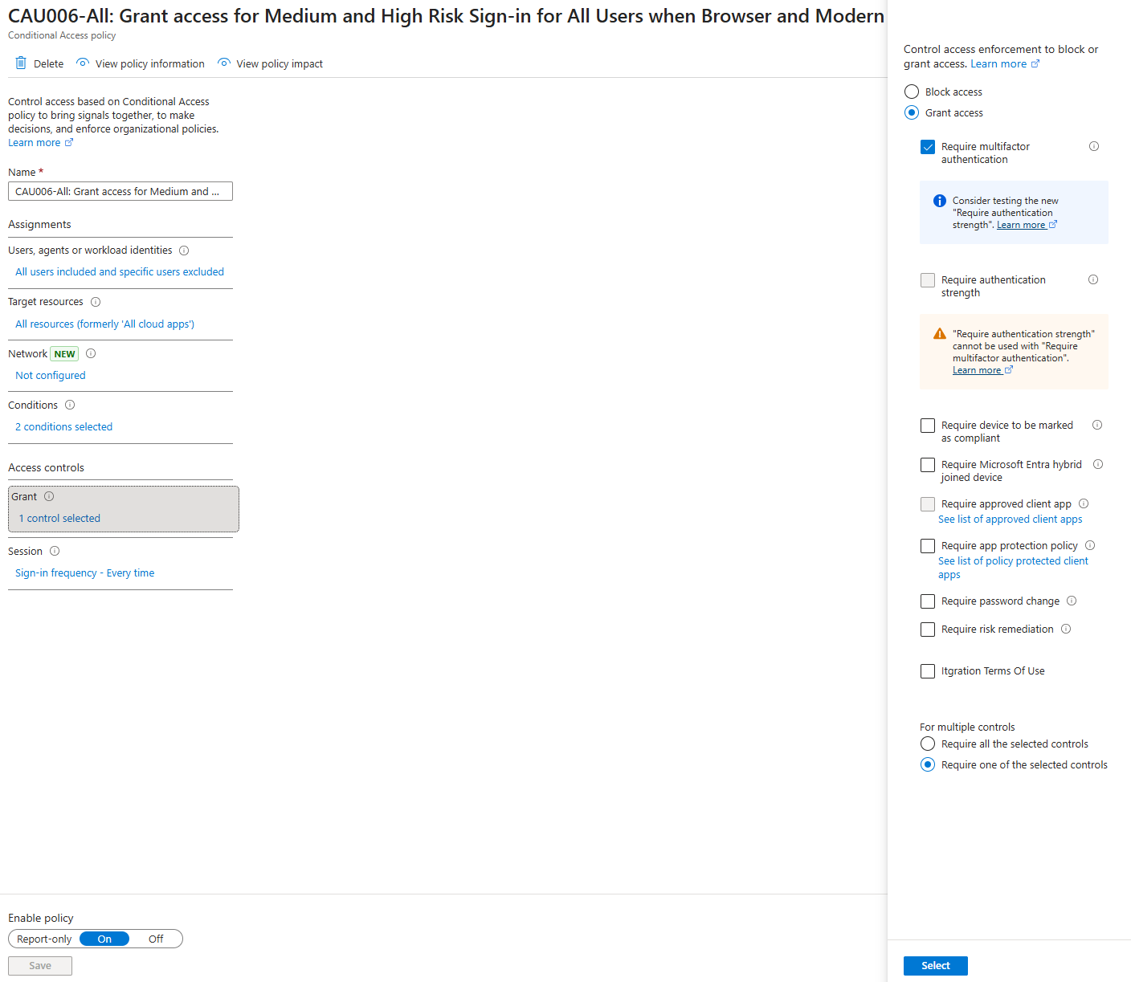This screenshot has height=982, width=1131.
Task: Check the Itgration Terms Of Use box
Action: (928, 671)
